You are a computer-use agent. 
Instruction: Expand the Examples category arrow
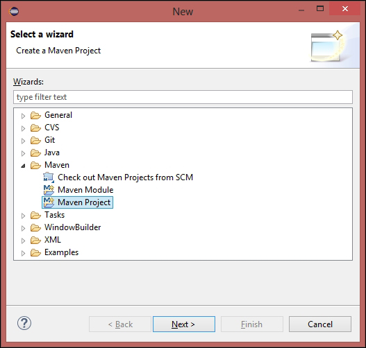[23, 253]
